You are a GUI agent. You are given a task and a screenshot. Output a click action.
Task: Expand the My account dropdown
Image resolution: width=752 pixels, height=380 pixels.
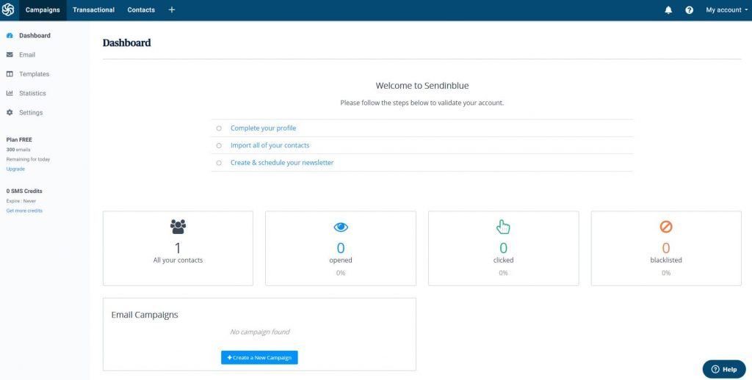pyautogui.click(x=726, y=10)
